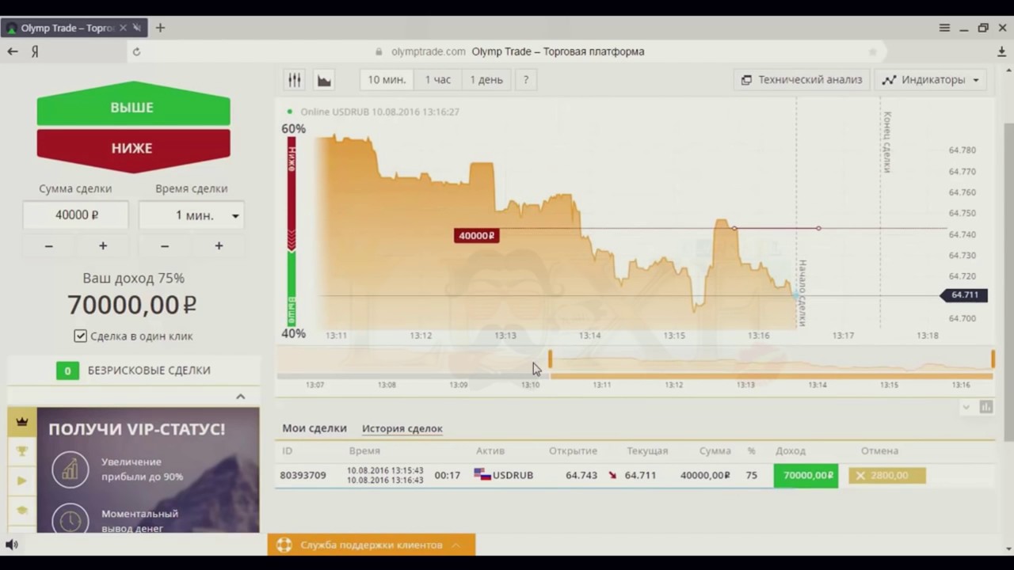Screen dimensions: 1014x570
Task: Open browser downloads arrow icon
Action: coord(1001,51)
